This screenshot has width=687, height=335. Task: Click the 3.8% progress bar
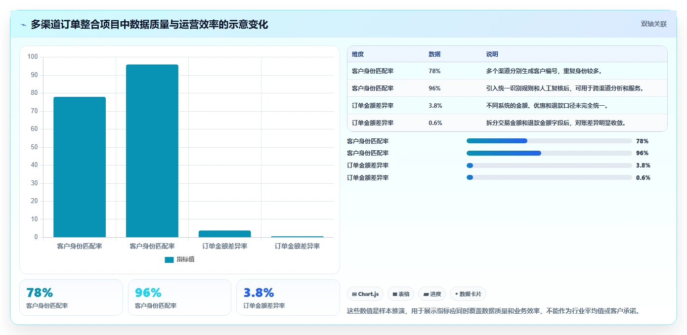click(549, 166)
